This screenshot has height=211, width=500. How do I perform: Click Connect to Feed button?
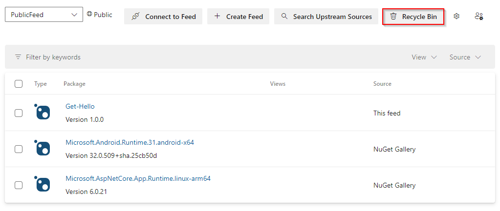click(163, 17)
